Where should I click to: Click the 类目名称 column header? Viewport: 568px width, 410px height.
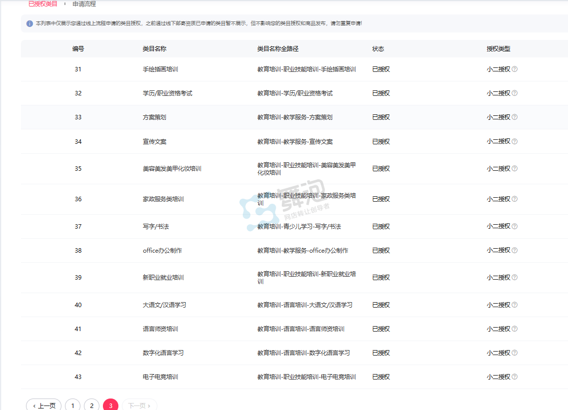point(155,49)
